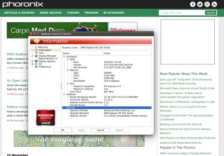Open the News Archive menu item
This screenshot has height=156, width=224.
click(51, 13)
